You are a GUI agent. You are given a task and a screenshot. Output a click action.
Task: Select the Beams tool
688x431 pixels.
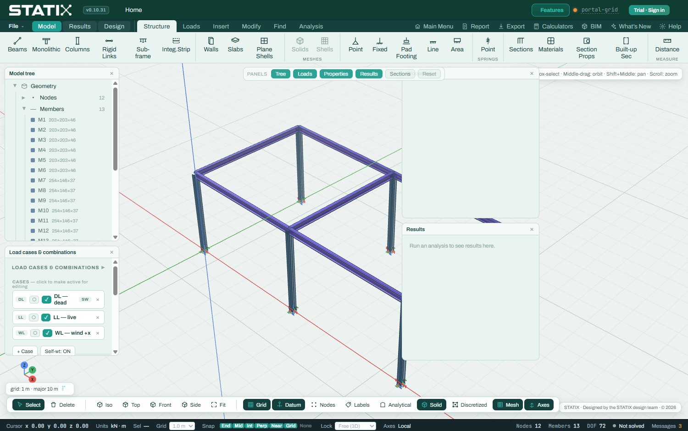coord(17,45)
